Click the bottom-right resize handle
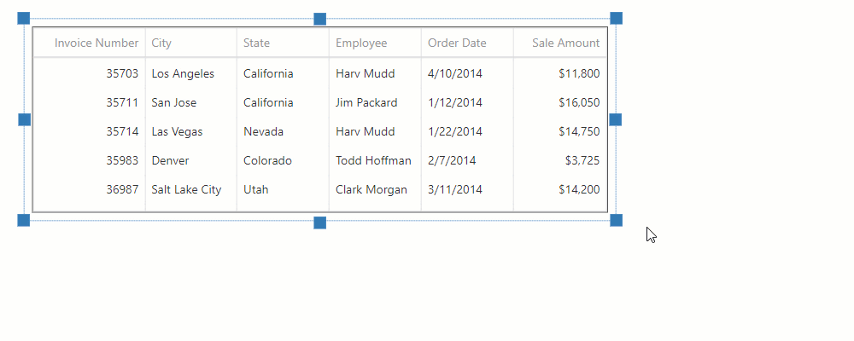 [x=616, y=221]
